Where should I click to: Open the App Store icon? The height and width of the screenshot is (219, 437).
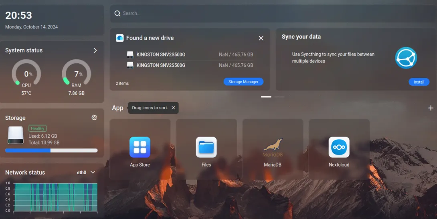[x=140, y=147]
